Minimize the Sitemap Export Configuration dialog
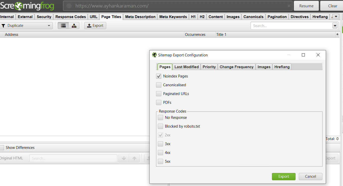The height and width of the screenshot is (186, 343). point(289,55)
